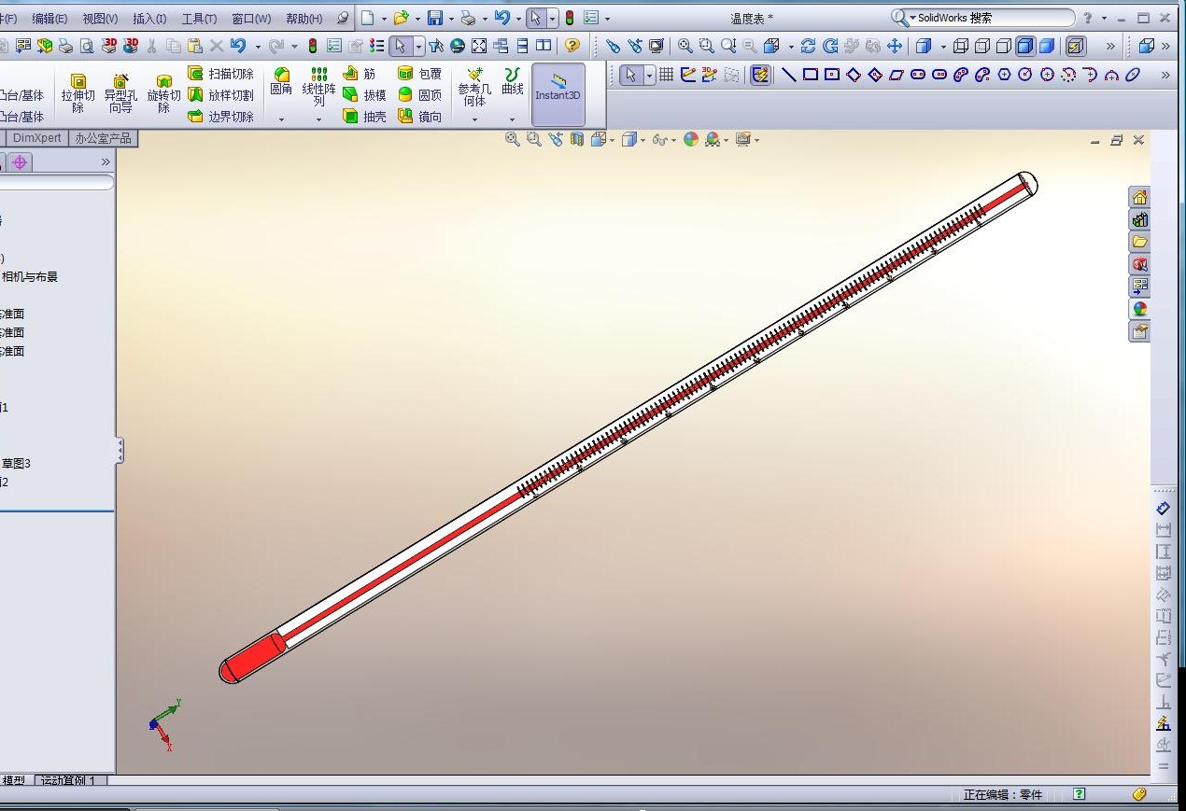Open the Appearances tab in task pane

pyautogui.click(x=1139, y=309)
